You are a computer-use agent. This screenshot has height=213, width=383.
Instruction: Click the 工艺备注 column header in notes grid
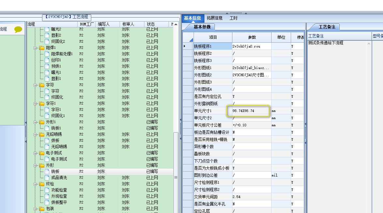(339, 36)
